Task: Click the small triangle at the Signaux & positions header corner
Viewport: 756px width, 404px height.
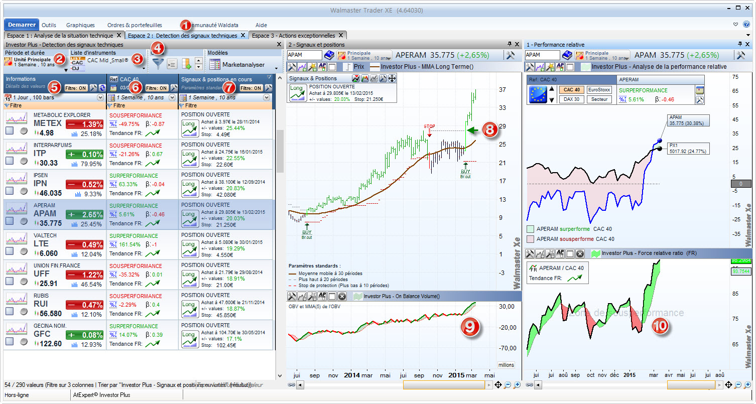Action: [x=270, y=77]
